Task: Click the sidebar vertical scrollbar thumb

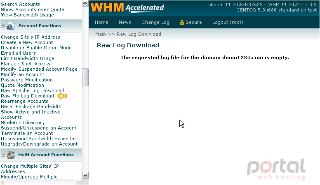Action: [85, 77]
